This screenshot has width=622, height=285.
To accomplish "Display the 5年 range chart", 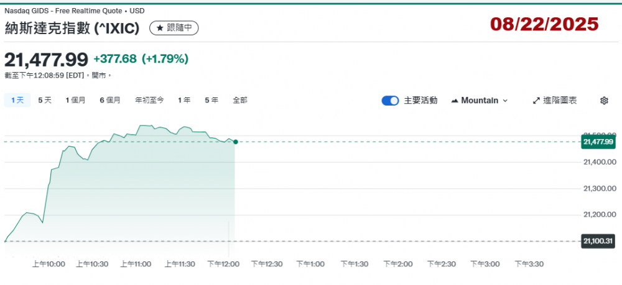I will pyautogui.click(x=211, y=100).
